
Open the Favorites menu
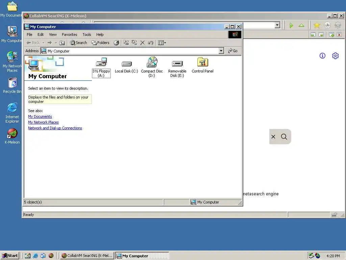(x=70, y=35)
